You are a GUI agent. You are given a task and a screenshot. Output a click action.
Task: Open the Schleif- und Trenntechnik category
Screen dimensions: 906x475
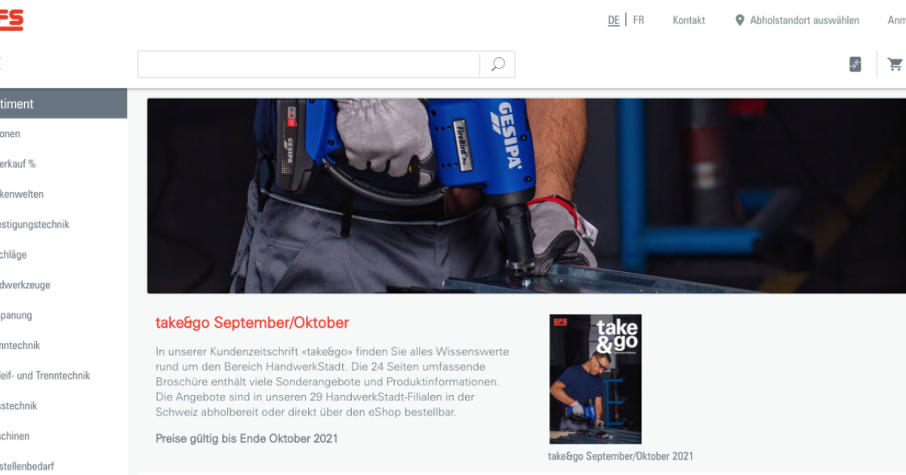[45, 375]
